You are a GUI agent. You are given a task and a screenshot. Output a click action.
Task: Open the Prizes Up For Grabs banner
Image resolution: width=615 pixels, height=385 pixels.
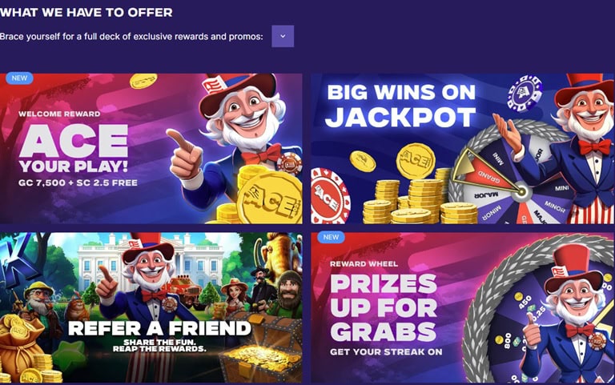click(x=463, y=307)
